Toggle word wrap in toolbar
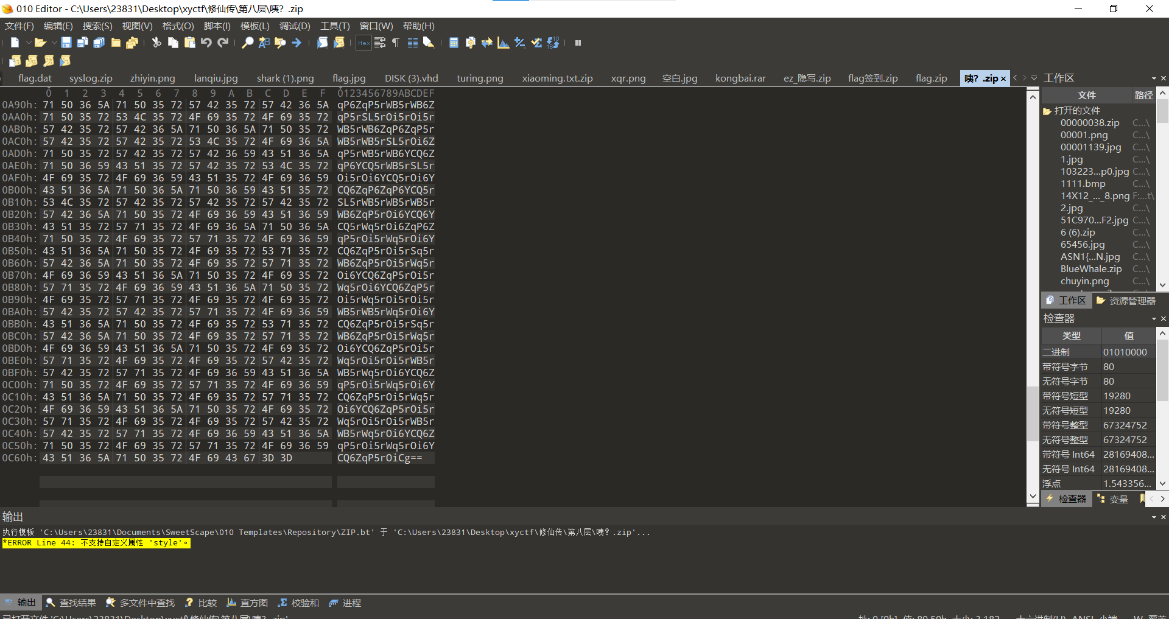The height and width of the screenshot is (619, 1169). 380,43
